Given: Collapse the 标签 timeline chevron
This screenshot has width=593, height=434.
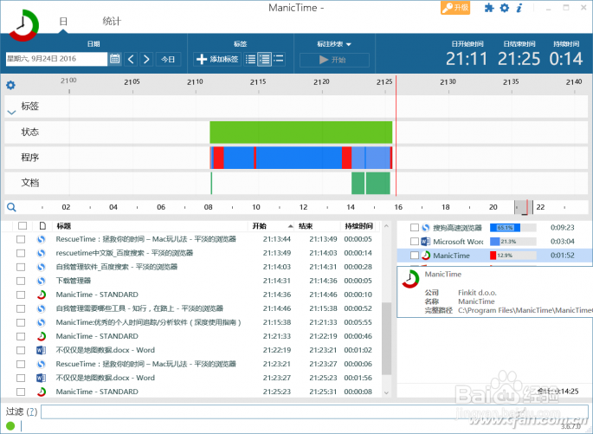Looking at the screenshot, I should coord(11,113).
